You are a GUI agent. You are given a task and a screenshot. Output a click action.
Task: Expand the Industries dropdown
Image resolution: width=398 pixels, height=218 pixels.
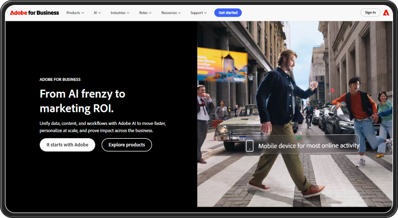pos(120,12)
